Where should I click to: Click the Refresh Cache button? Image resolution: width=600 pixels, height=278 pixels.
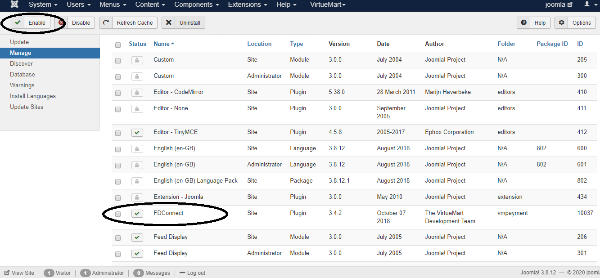click(128, 22)
